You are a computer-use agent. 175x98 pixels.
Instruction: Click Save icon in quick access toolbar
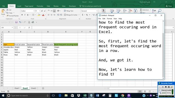click(x=16, y=22)
